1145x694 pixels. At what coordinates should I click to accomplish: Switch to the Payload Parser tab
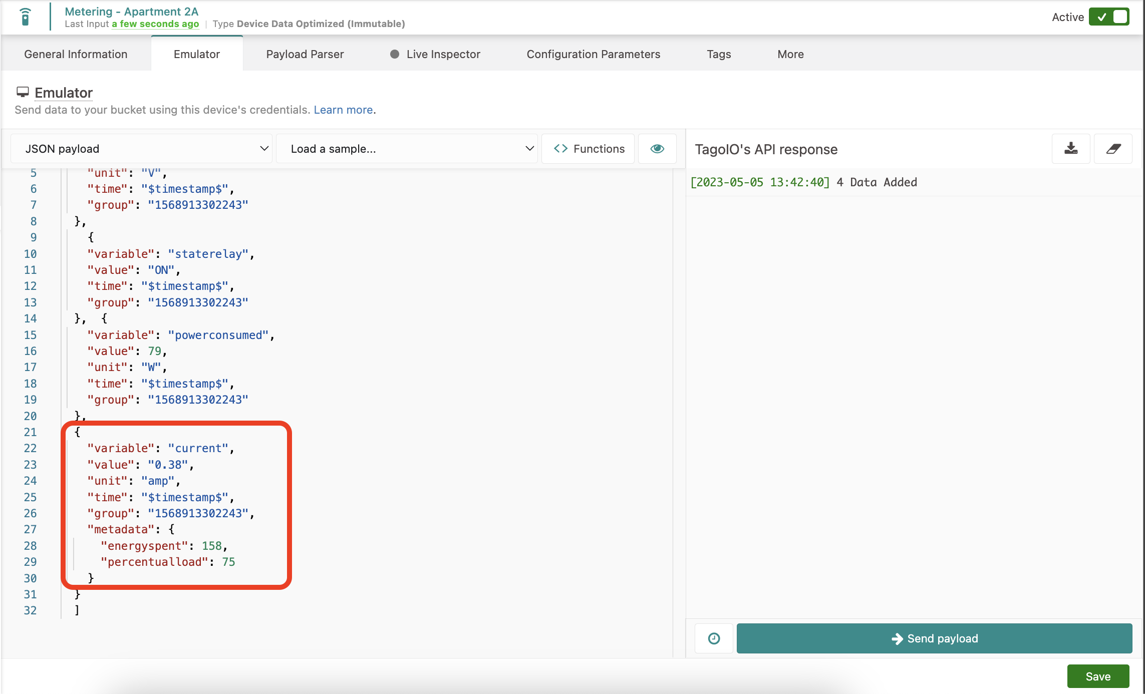coord(305,54)
